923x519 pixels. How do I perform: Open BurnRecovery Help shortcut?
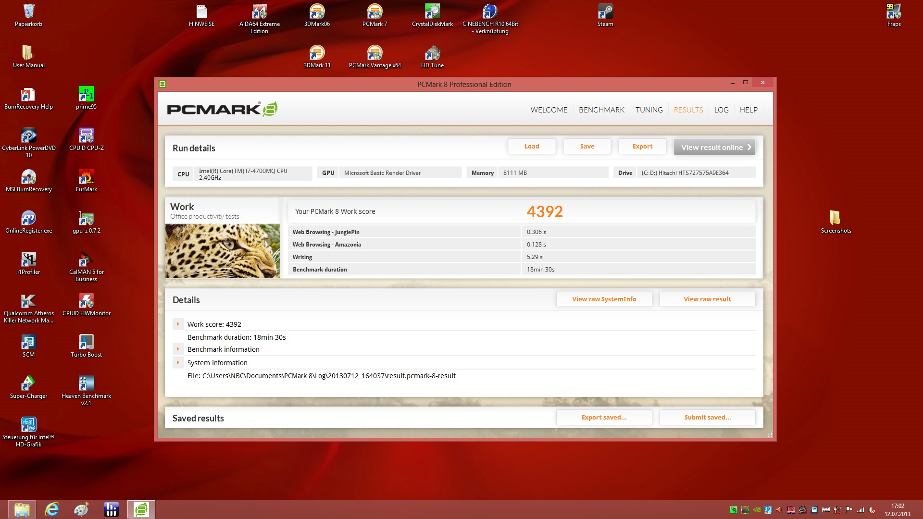pos(28,98)
